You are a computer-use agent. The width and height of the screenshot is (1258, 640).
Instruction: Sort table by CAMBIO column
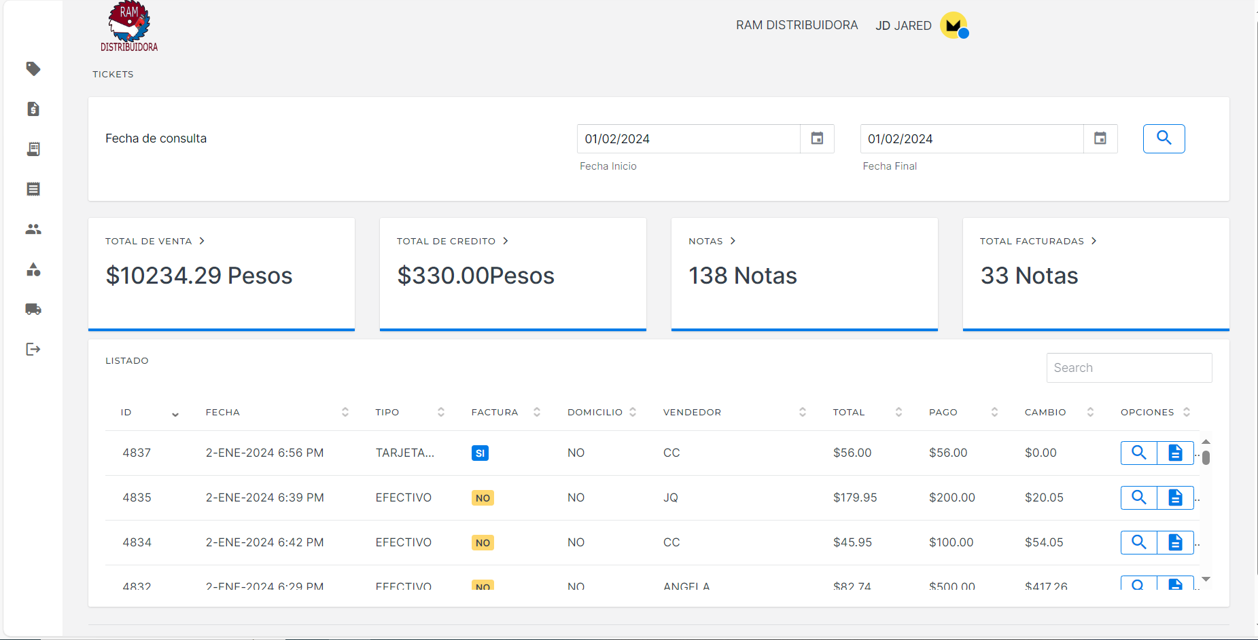1090,412
